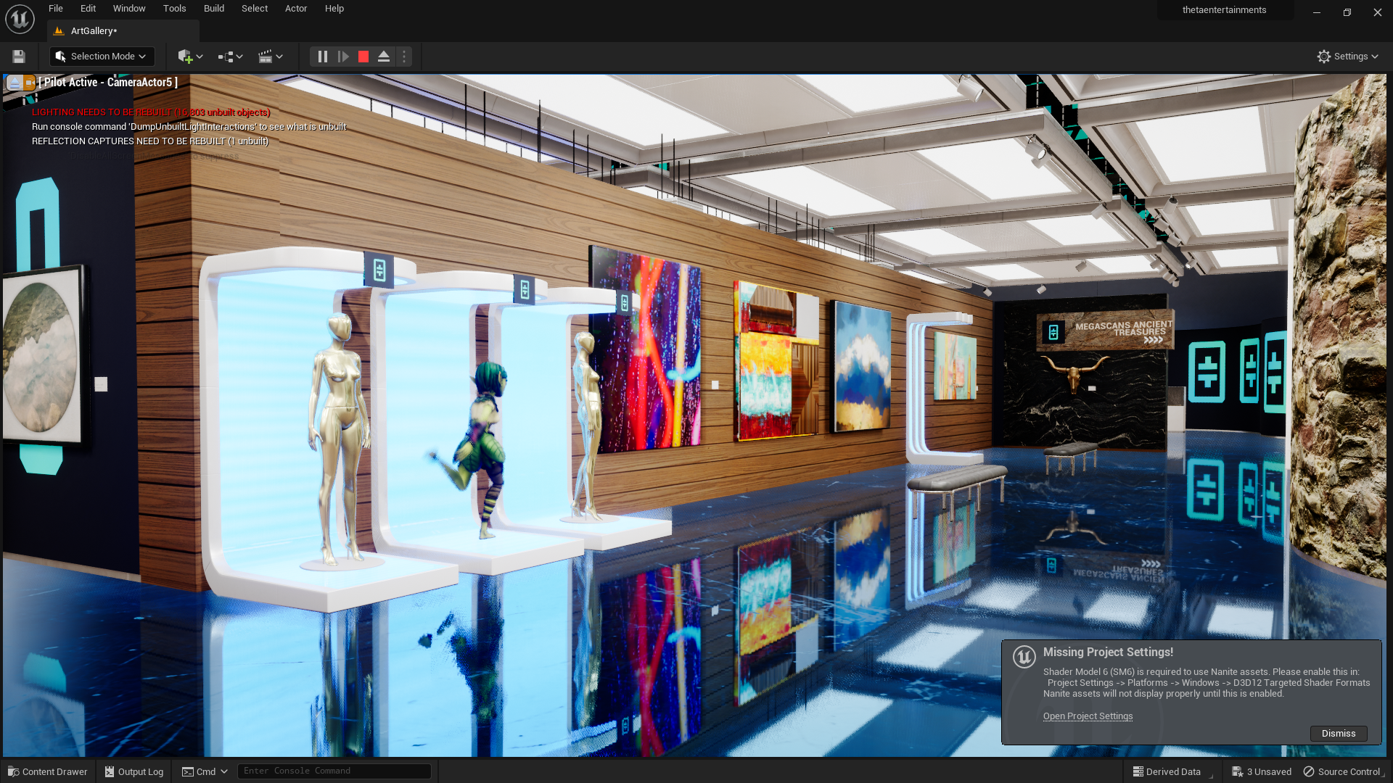Click the Open Project Settings link
Screen dimensions: 1393x783
tap(1088, 716)
